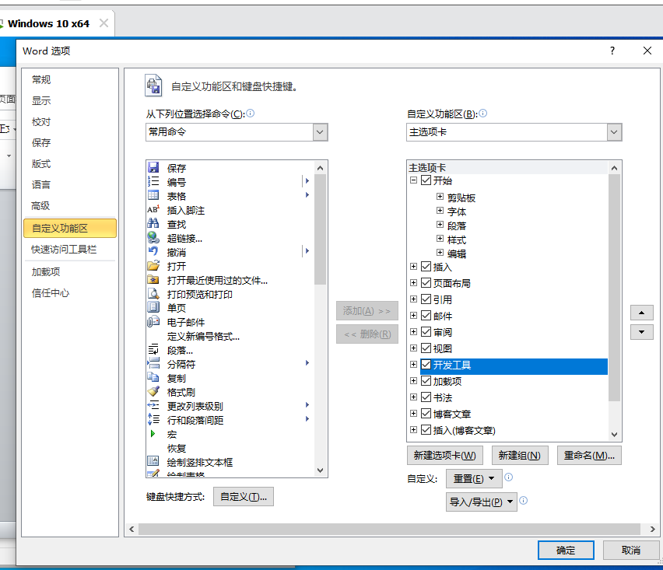Click the 新建组(N) button
The height and width of the screenshot is (570, 663).
pyautogui.click(x=520, y=456)
